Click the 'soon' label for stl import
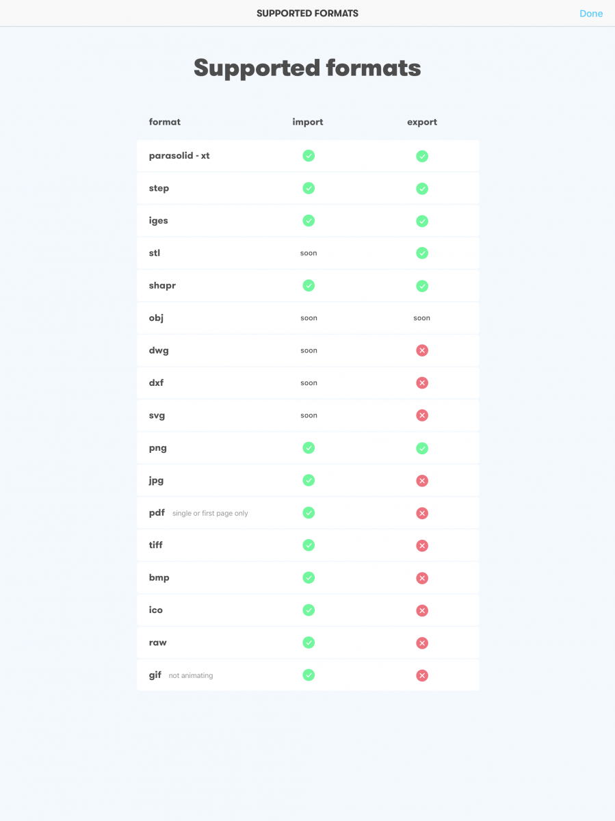This screenshot has height=821, width=615. 309,253
